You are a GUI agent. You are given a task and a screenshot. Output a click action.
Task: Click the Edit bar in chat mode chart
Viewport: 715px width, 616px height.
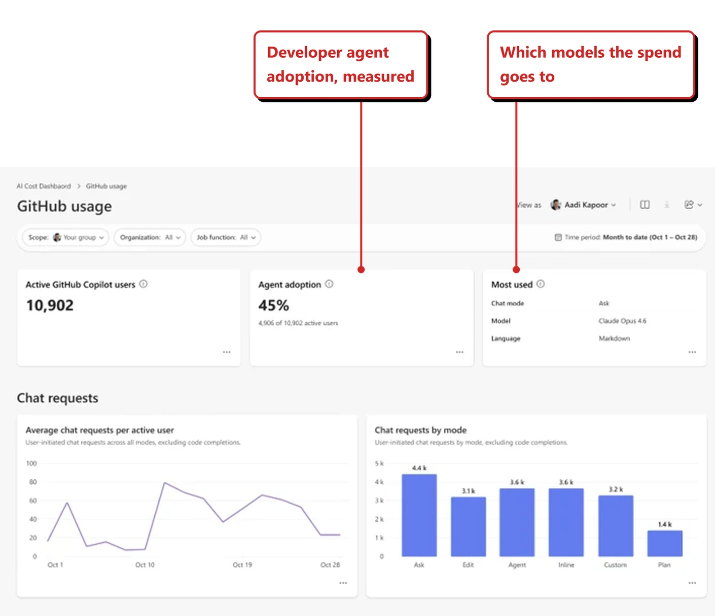tap(468, 527)
